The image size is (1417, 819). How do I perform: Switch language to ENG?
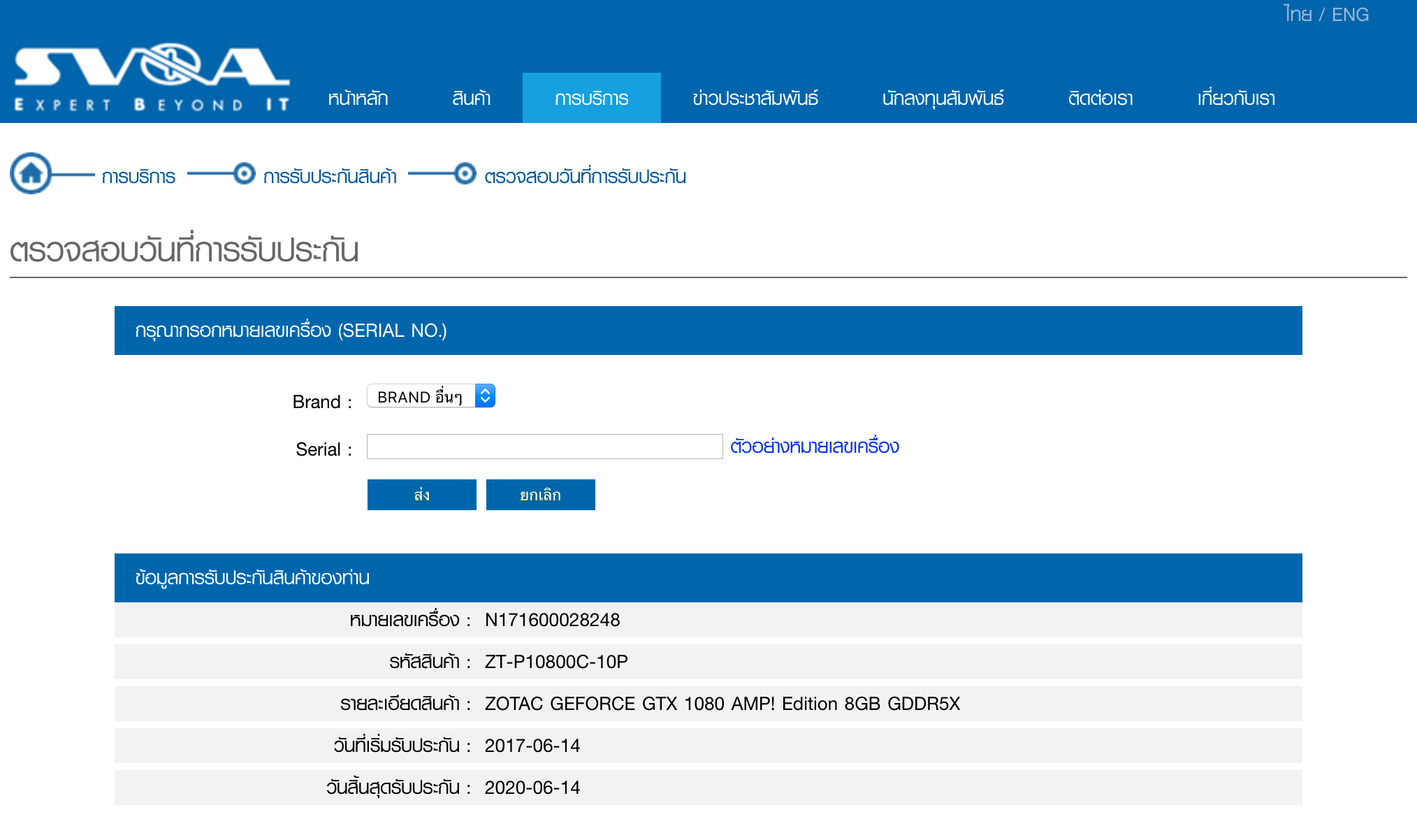1350,14
